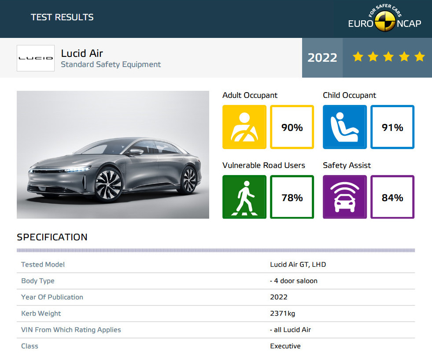The height and width of the screenshot is (354, 432).
Task: Click the Year Of Publication value 2022
Action: click(279, 297)
